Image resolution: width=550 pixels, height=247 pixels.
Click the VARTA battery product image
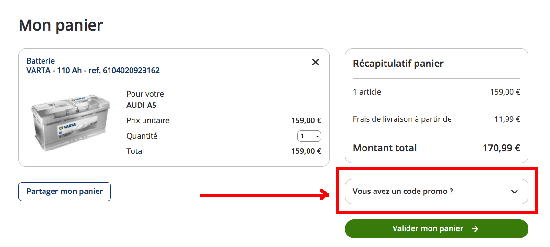pos(66,122)
